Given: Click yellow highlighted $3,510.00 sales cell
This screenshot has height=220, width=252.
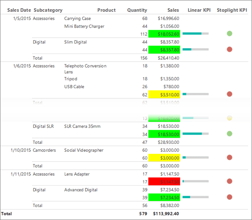Looking at the screenshot, I should 164,95.
